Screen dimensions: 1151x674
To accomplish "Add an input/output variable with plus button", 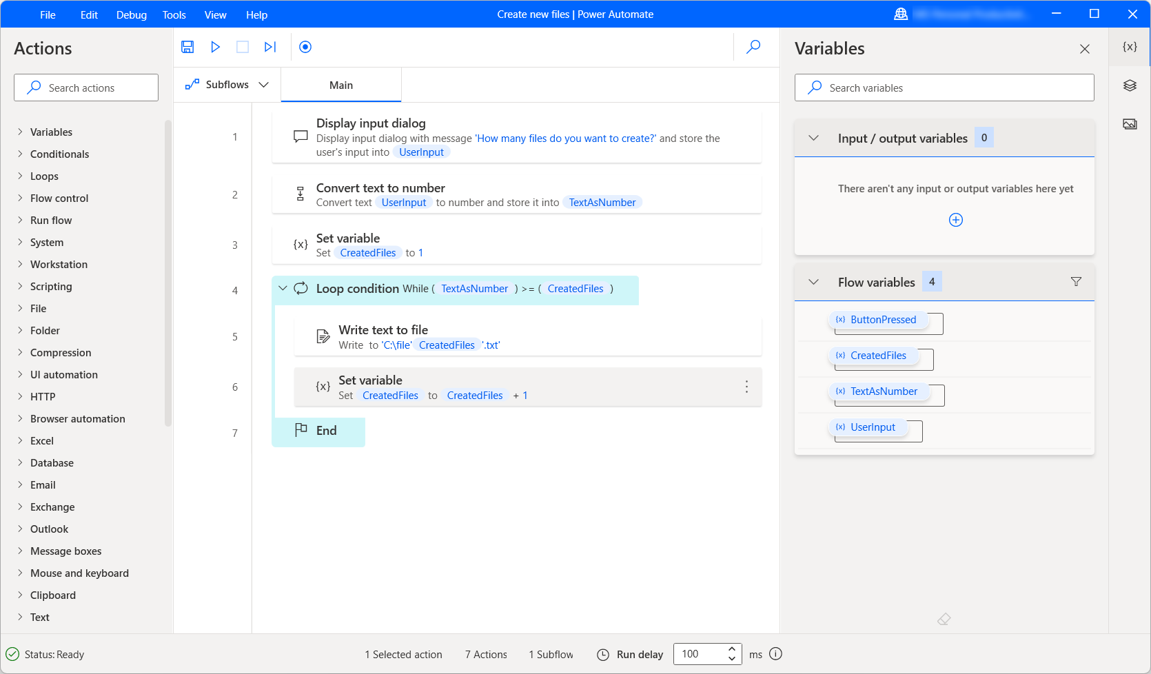I will [x=955, y=219].
